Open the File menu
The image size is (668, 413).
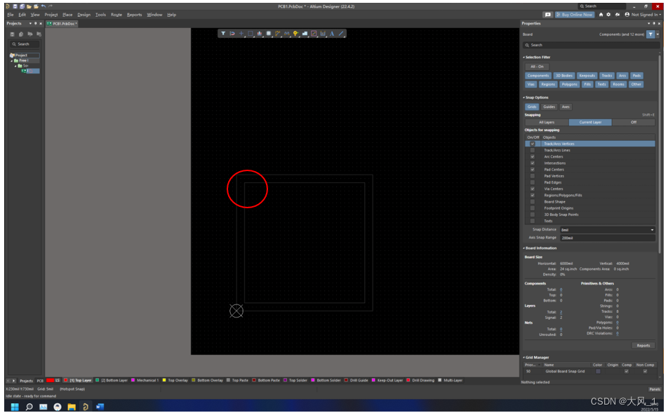click(x=11, y=15)
